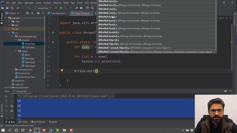Open Project Structure toolbar icon
Image resolution: width=237 pixels, height=133 pixels.
pyautogui.click(x=81, y=8)
